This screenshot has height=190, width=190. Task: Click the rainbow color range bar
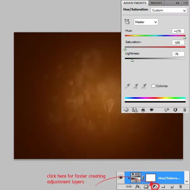coord(155,98)
